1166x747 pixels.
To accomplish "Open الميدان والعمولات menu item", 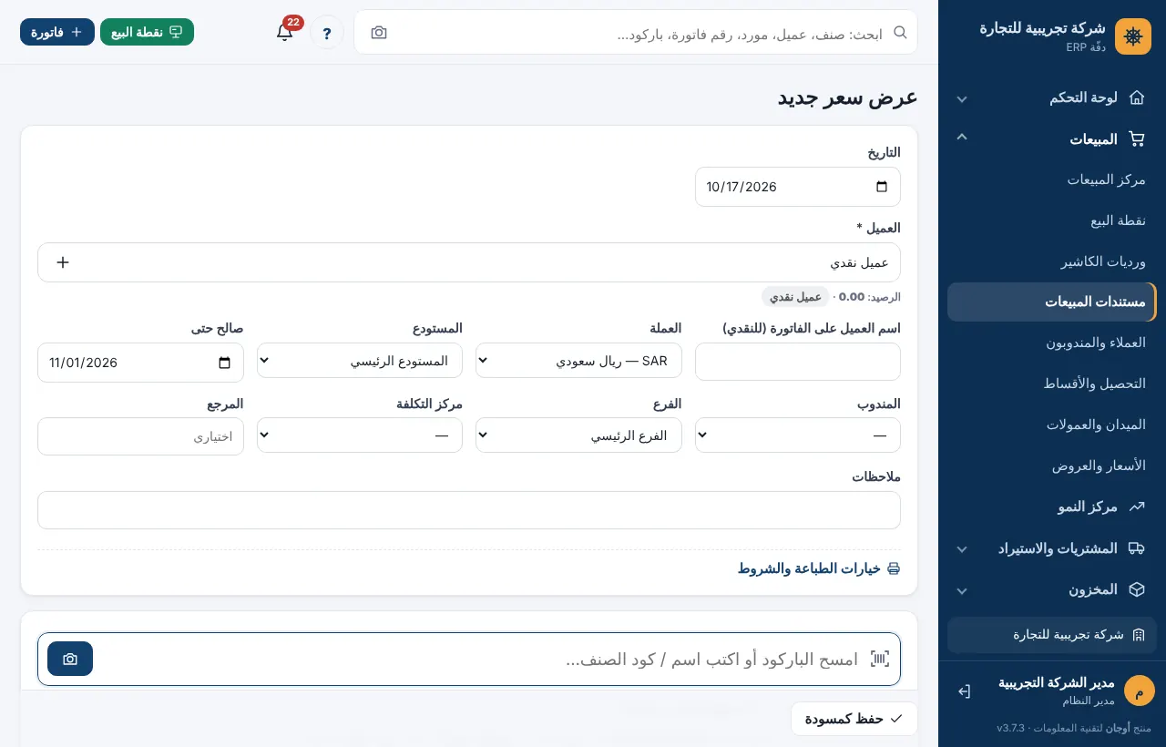I will (1052, 425).
